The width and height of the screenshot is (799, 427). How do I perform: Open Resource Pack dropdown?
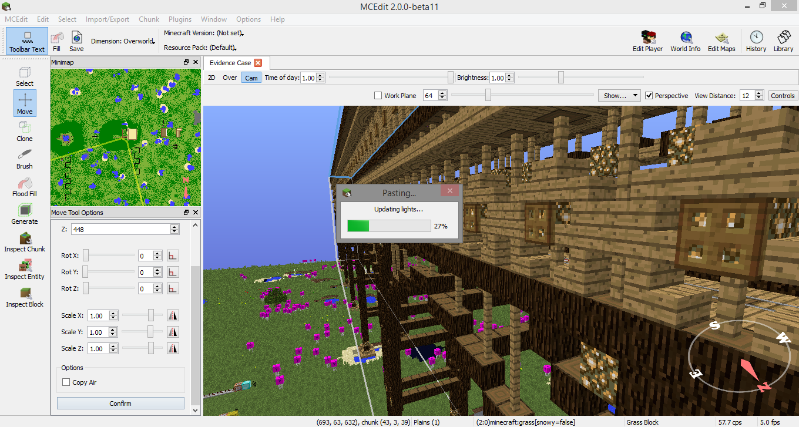(x=200, y=48)
